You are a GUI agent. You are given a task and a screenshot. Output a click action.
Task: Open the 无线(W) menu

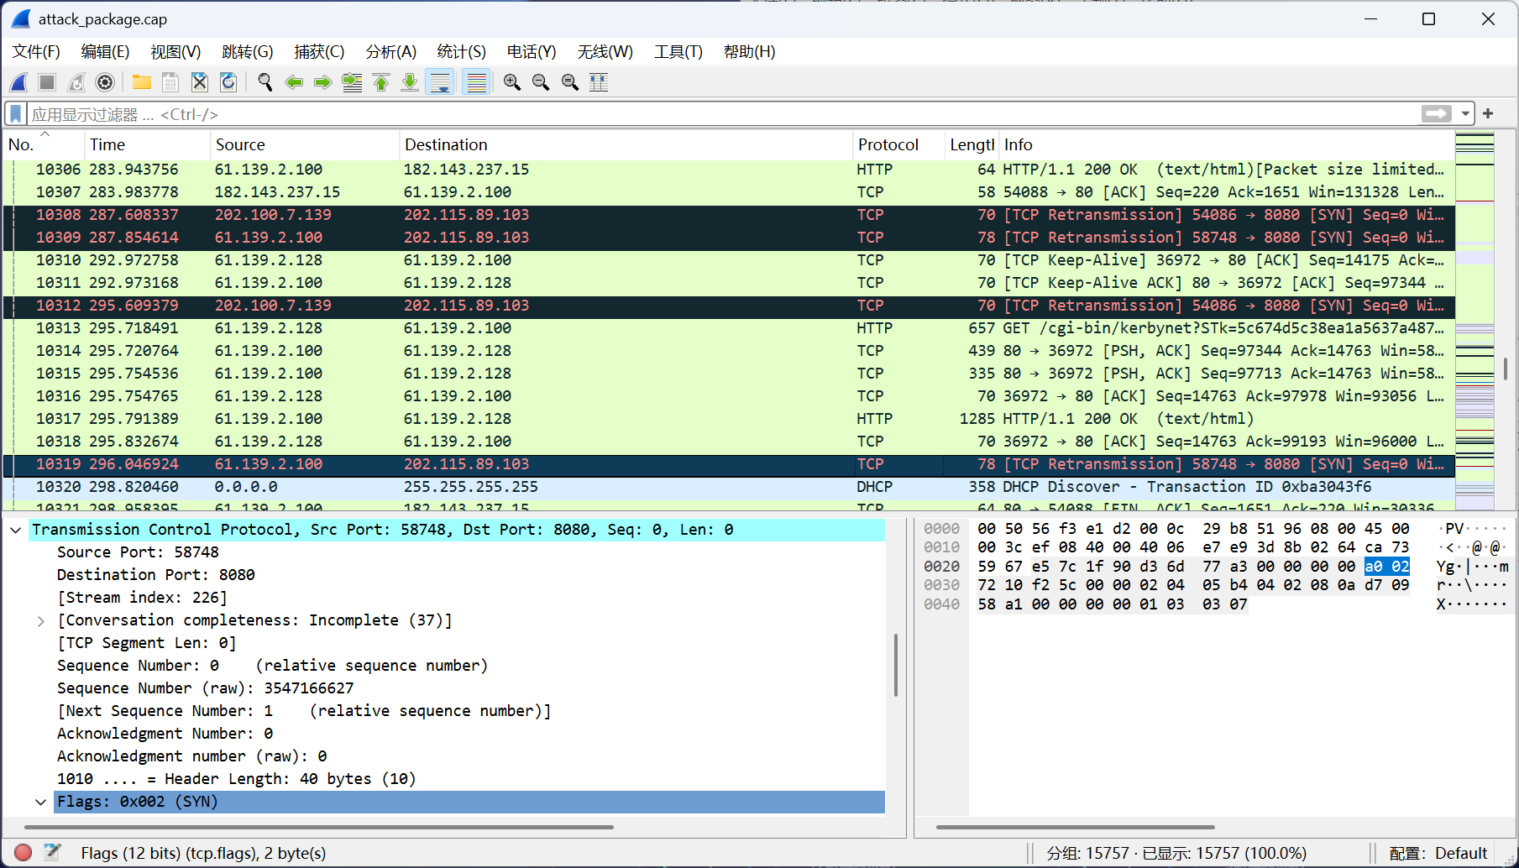605,52
